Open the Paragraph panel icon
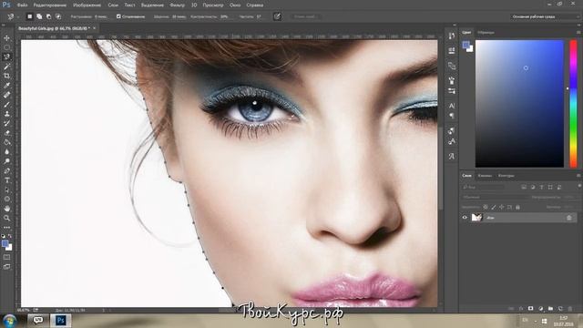583x328 pixels. pyautogui.click(x=452, y=116)
